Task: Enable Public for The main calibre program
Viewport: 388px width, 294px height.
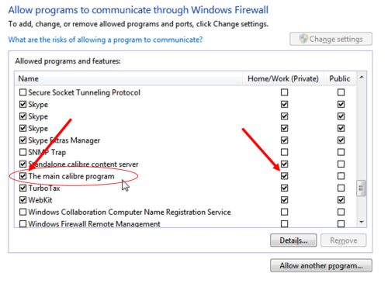Action: tap(341, 176)
